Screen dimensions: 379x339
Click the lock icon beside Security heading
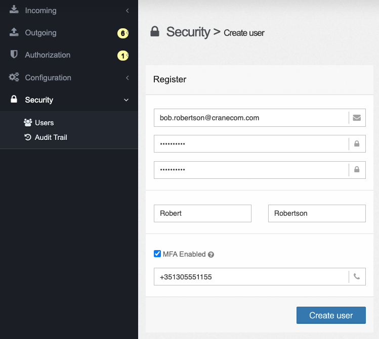[155, 31]
